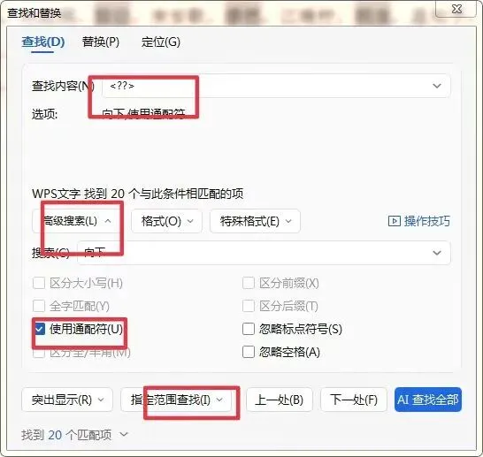Screen dimensions: 483x457
Task: Click into the 查找内容 text field
Action: point(264,86)
